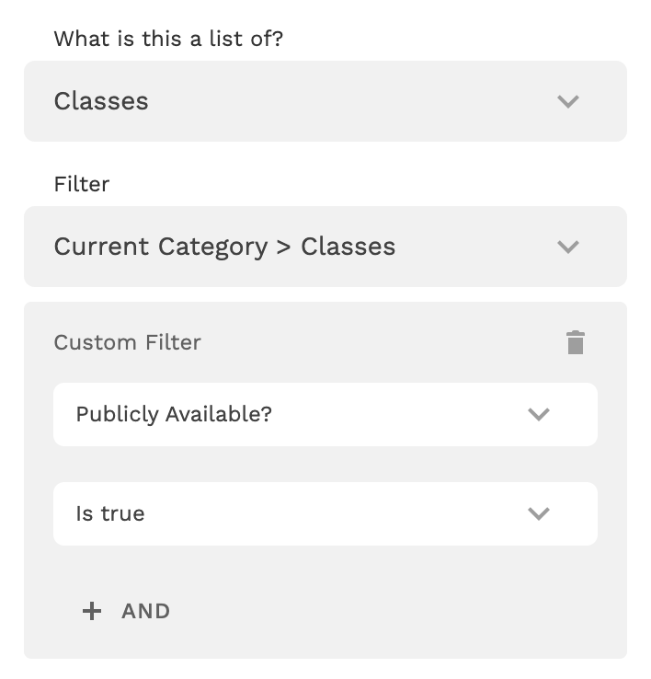This screenshot has height=679, width=651.
Task: Click the 'What is this a list of?' label
Action: coord(168,39)
